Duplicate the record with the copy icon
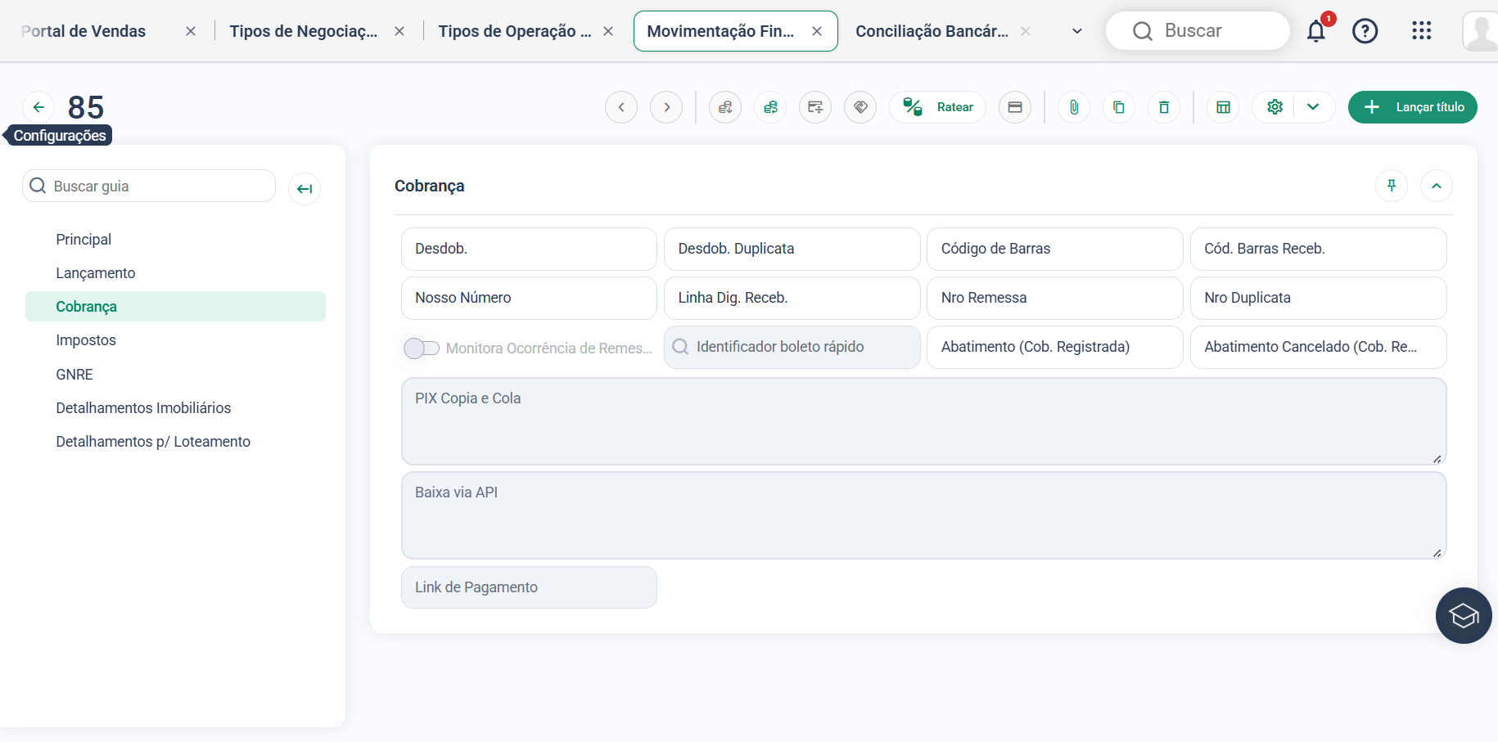 click(1119, 107)
